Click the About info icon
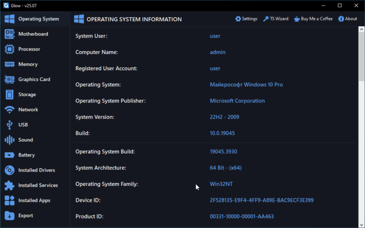The height and width of the screenshot is (228, 365). [x=341, y=19]
